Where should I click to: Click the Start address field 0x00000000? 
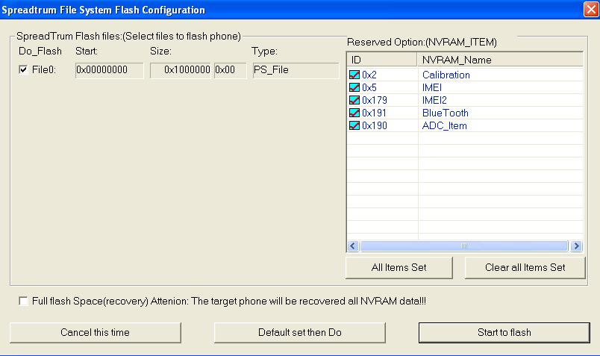pos(110,70)
